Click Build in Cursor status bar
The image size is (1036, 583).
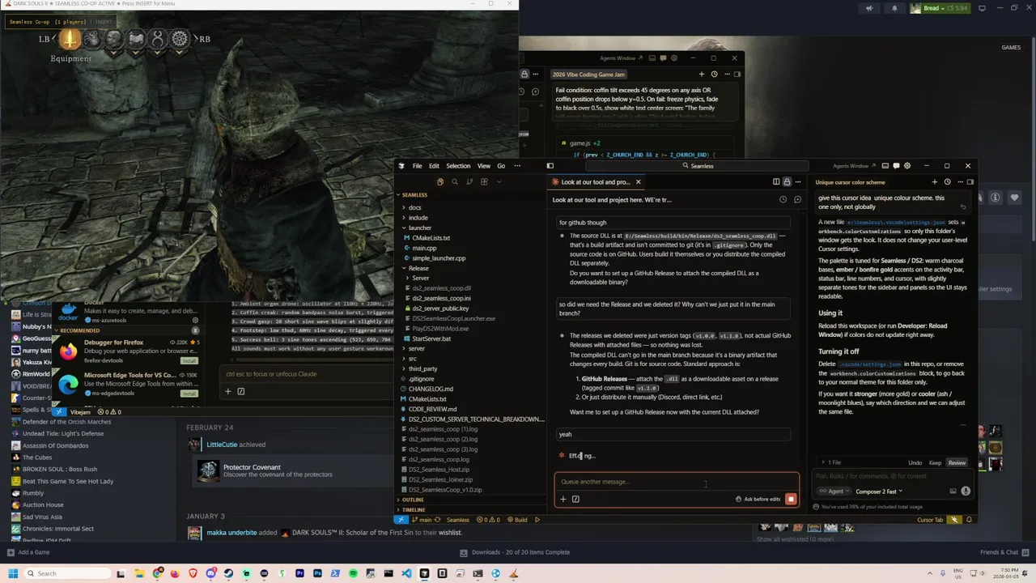pyautogui.click(x=516, y=520)
